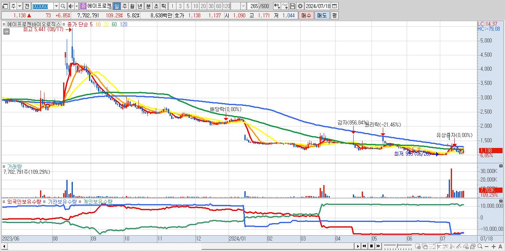Open the calendar date picker icon
The image size is (505, 251).
[x=335, y=6]
